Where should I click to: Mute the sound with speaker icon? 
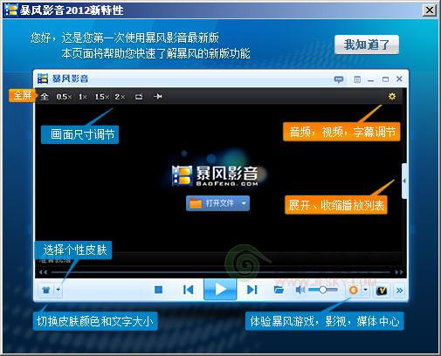point(300,290)
